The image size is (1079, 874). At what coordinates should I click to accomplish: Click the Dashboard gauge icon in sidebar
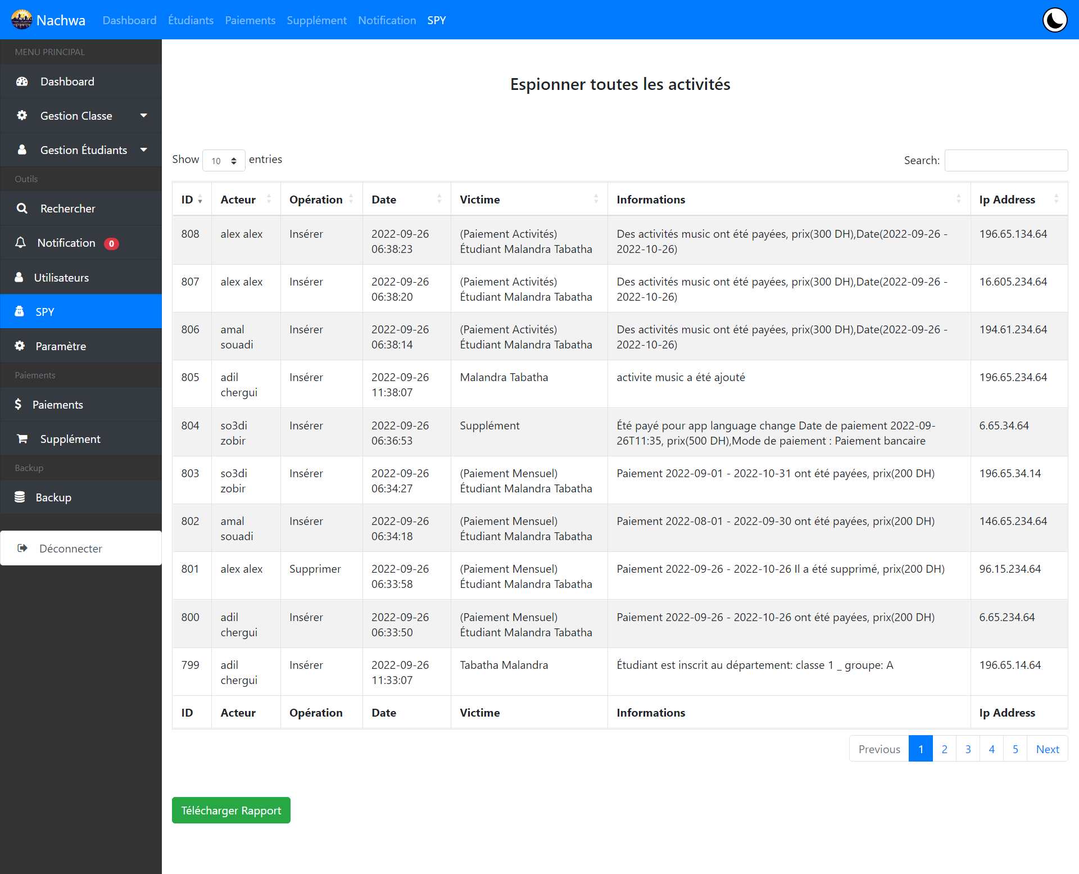click(22, 81)
